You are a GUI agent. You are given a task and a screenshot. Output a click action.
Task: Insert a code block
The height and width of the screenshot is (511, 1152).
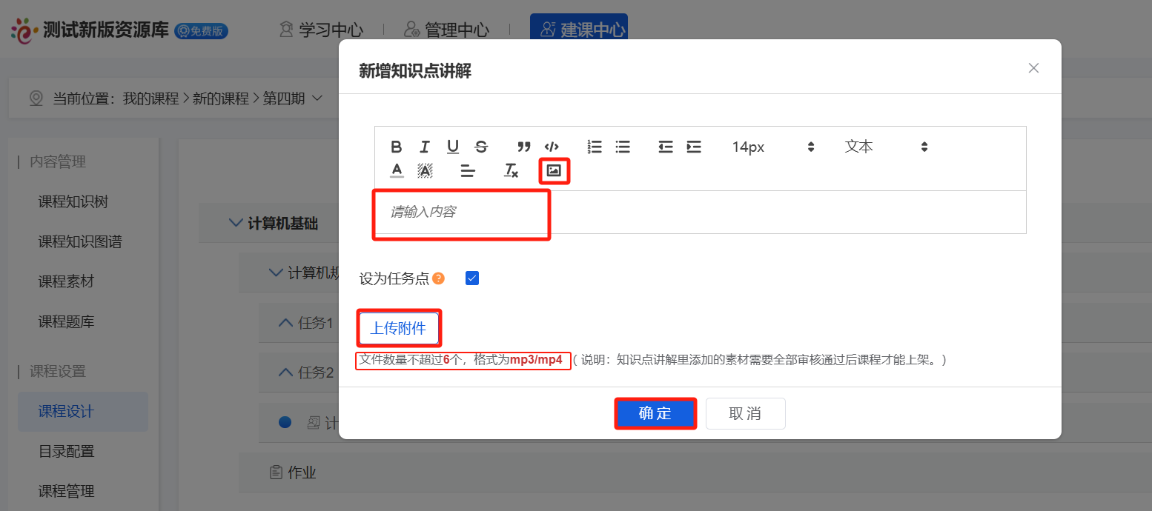click(552, 147)
